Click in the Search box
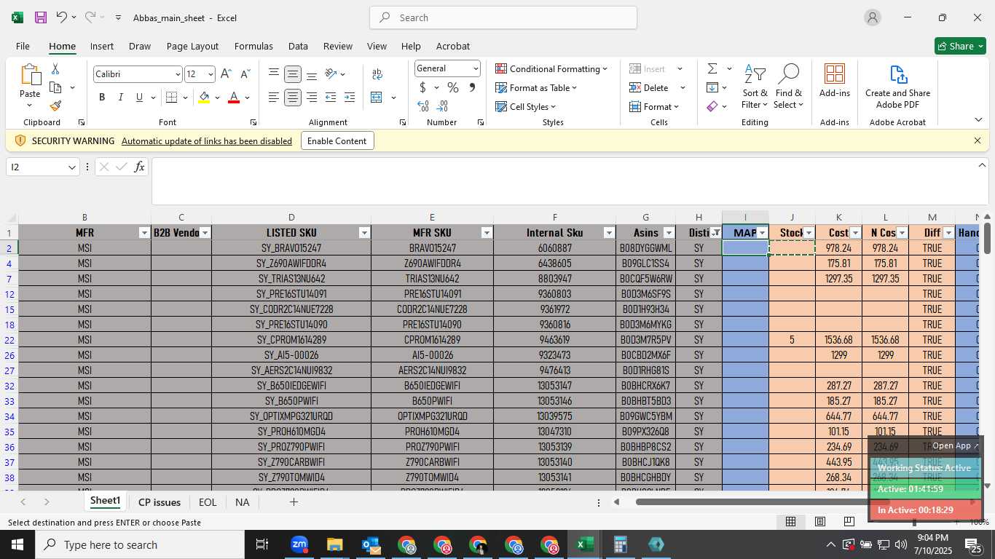This screenshot has width=995, height=559. pos(503,17)
